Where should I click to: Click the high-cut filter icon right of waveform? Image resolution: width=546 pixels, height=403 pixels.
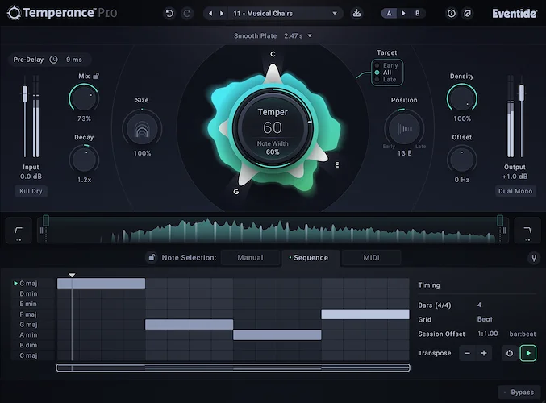click(x=527, y=231)
